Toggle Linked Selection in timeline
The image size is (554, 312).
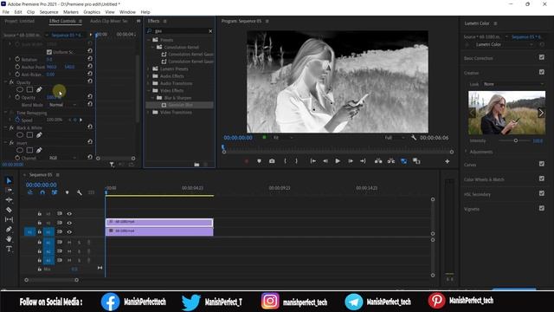click(55, 192)
